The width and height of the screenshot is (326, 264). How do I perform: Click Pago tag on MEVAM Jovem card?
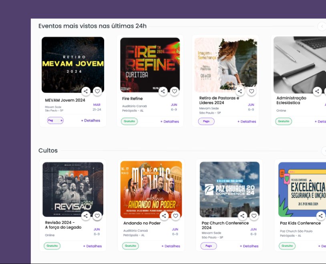coord(55,121)
